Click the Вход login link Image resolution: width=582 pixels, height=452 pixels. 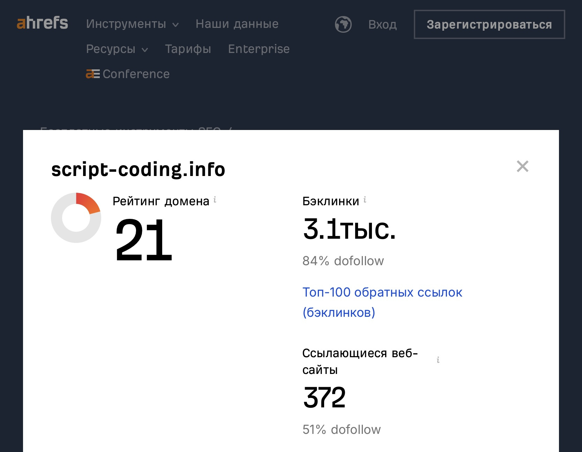[382, 24]
